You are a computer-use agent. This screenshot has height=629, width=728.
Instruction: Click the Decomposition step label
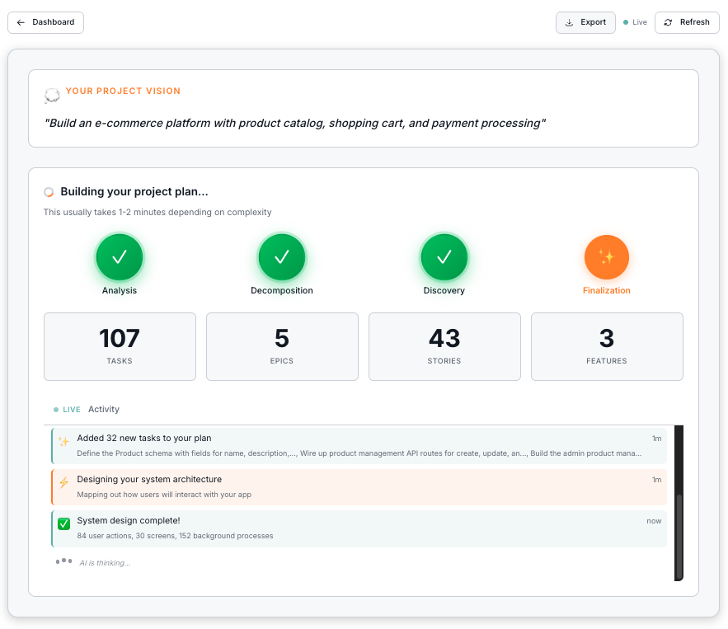point(282,291)
